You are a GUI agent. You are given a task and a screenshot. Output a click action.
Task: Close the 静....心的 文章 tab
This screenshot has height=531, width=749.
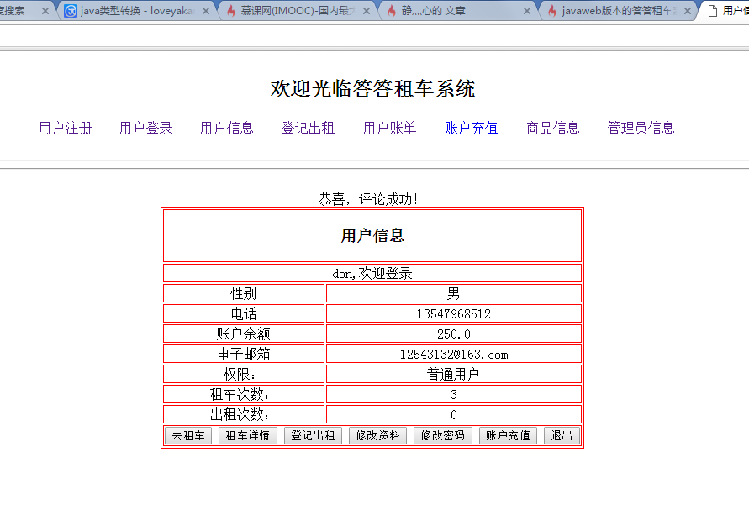[526, 11]
